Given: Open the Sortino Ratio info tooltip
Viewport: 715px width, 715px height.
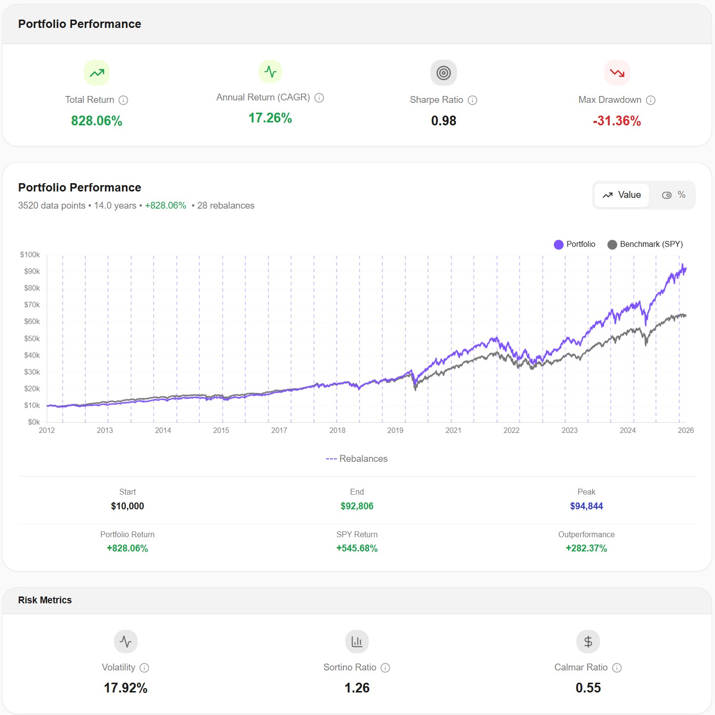Looking at the screenshot, I should coord(385,667).
